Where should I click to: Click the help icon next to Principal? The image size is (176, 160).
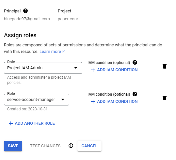[25, 11]
